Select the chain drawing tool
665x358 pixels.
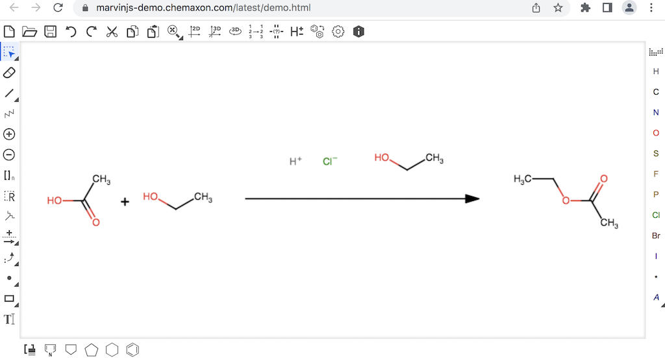tap(9, 113)
